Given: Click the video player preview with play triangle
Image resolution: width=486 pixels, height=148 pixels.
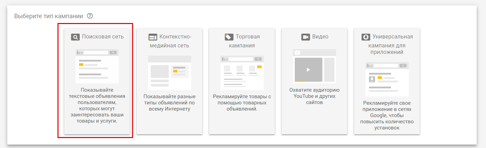Looking at the screenshot, I should 314,66.
